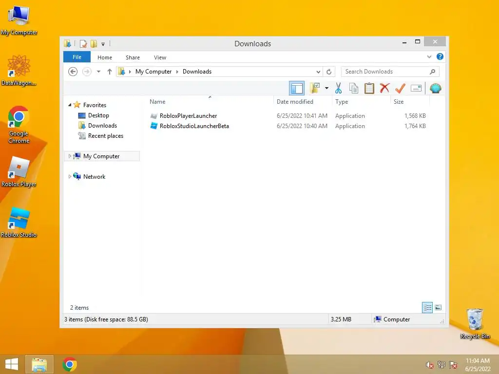
Task: Refresh the Downloads folder
Action: [329, 72]
